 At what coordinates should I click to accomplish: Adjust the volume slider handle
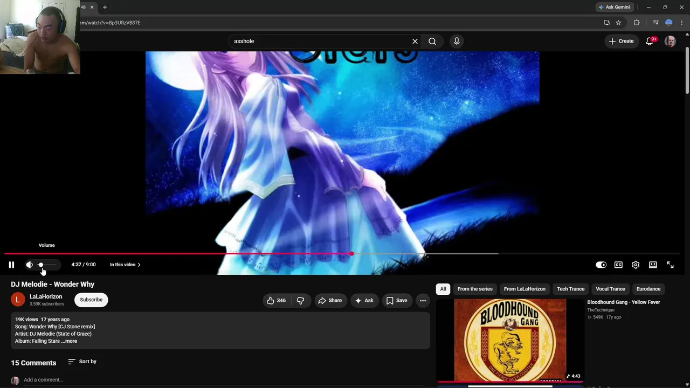[40, 265]
